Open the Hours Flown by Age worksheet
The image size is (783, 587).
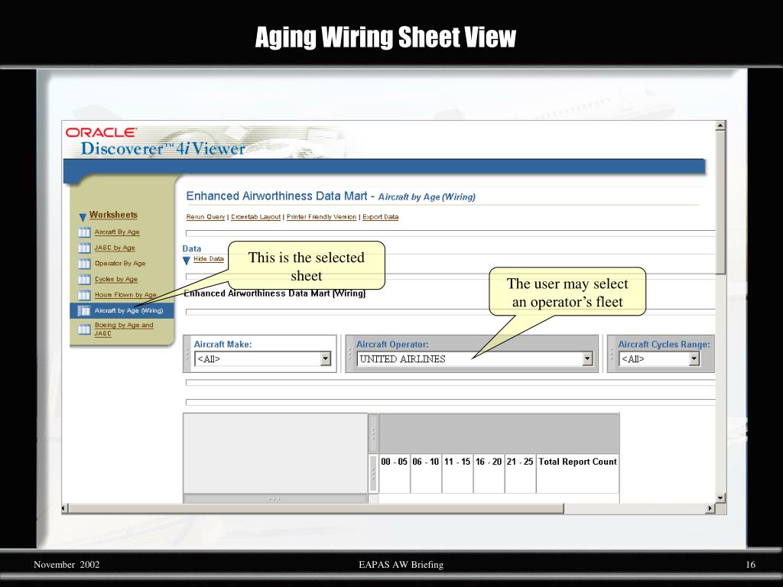(x=125, y=295)
